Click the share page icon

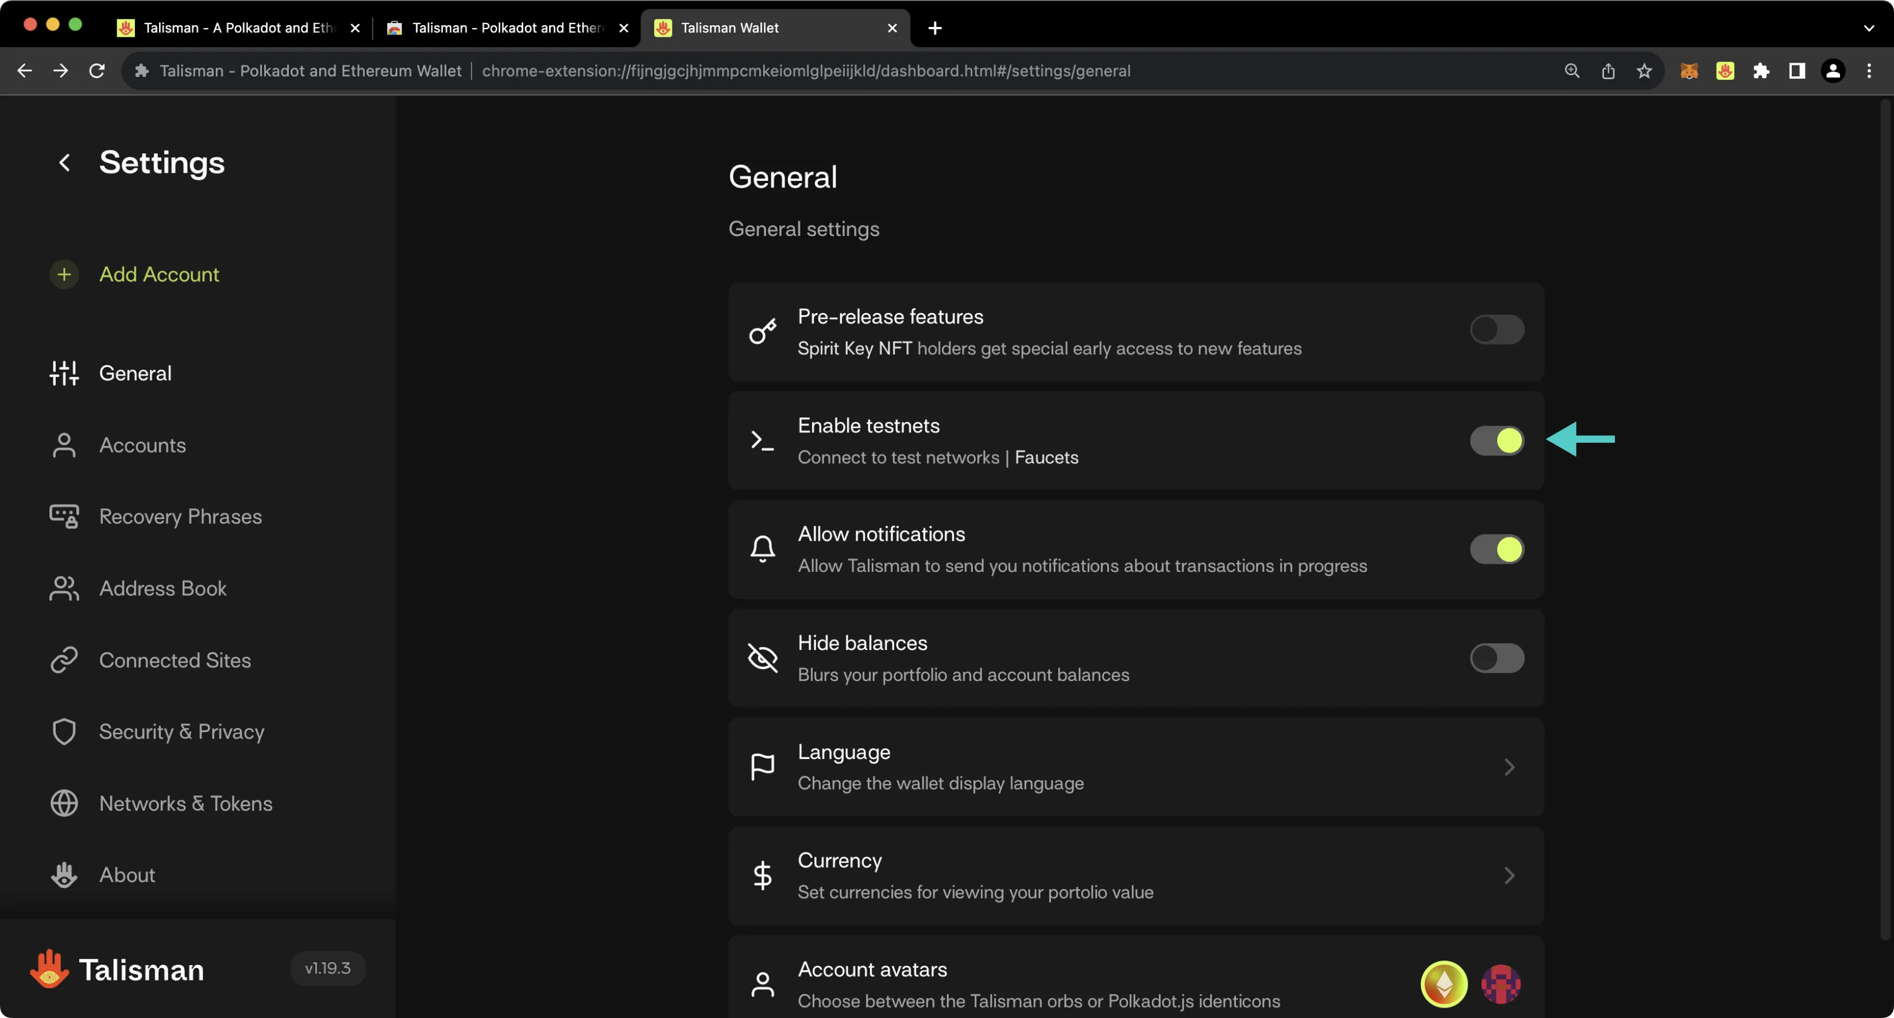(1608, 71)
